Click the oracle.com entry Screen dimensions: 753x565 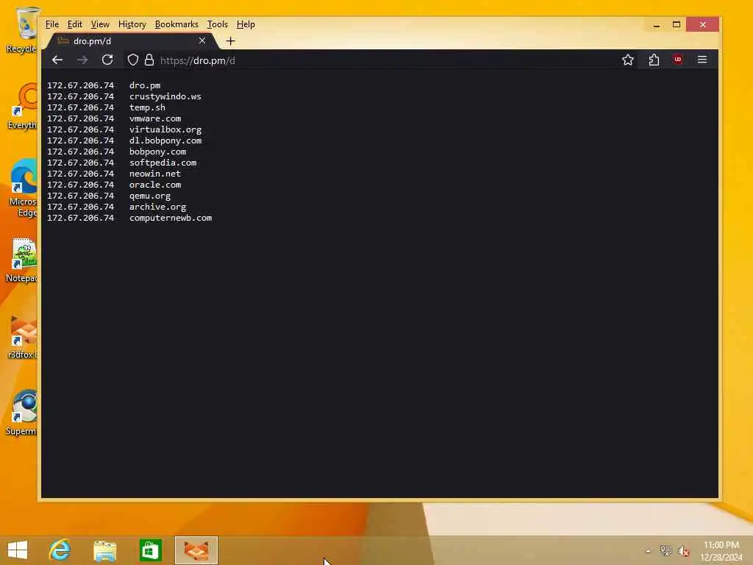tap(155, 185)
